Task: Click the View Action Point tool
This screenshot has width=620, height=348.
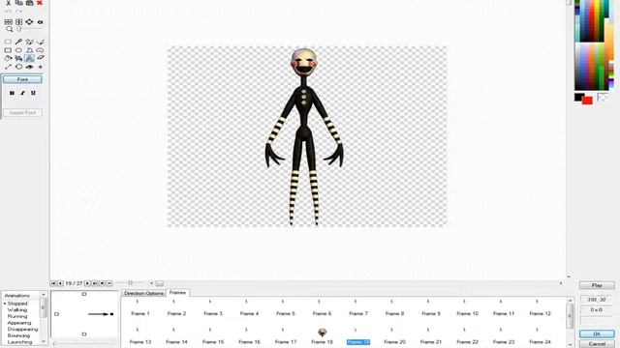Action: [x=40, y=67]
